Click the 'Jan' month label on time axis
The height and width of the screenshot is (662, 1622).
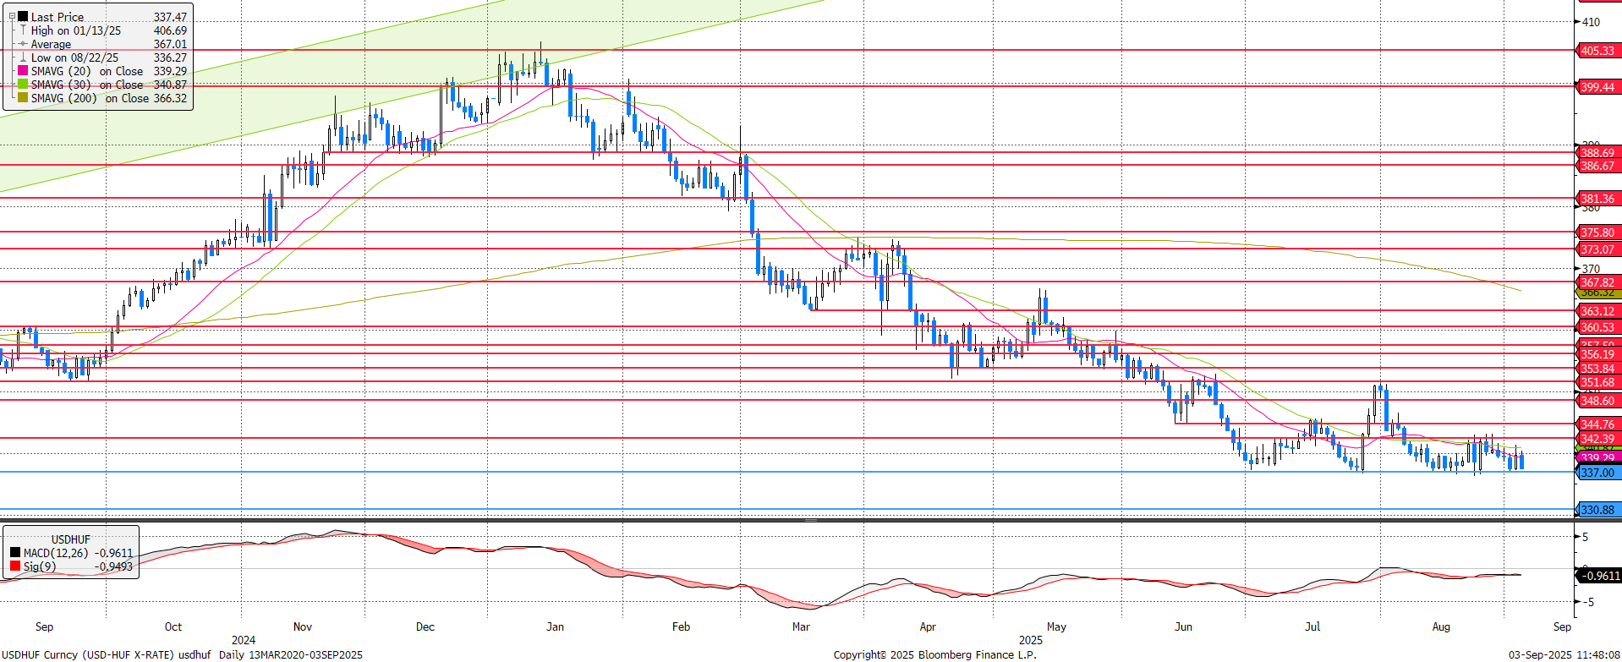555,626
